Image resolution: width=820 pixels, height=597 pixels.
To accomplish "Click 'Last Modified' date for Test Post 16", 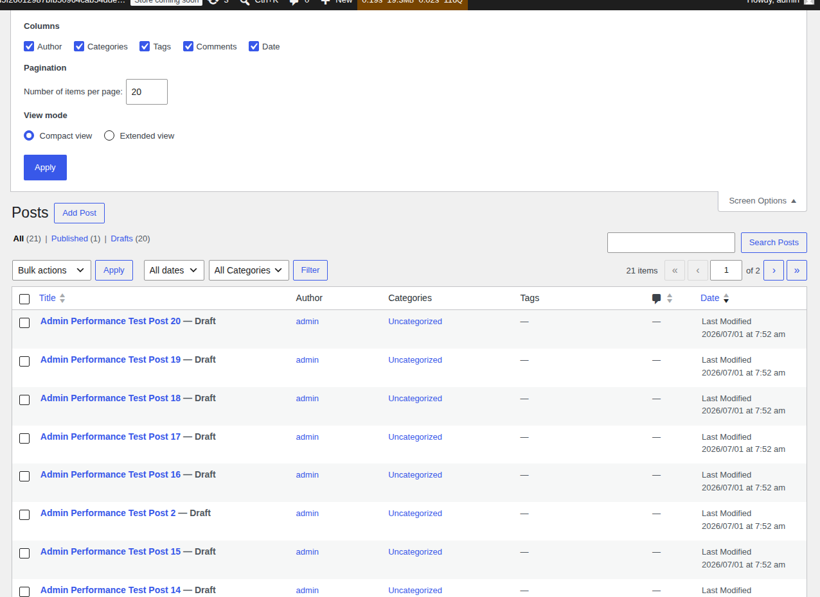I will (x=726, y=475).
